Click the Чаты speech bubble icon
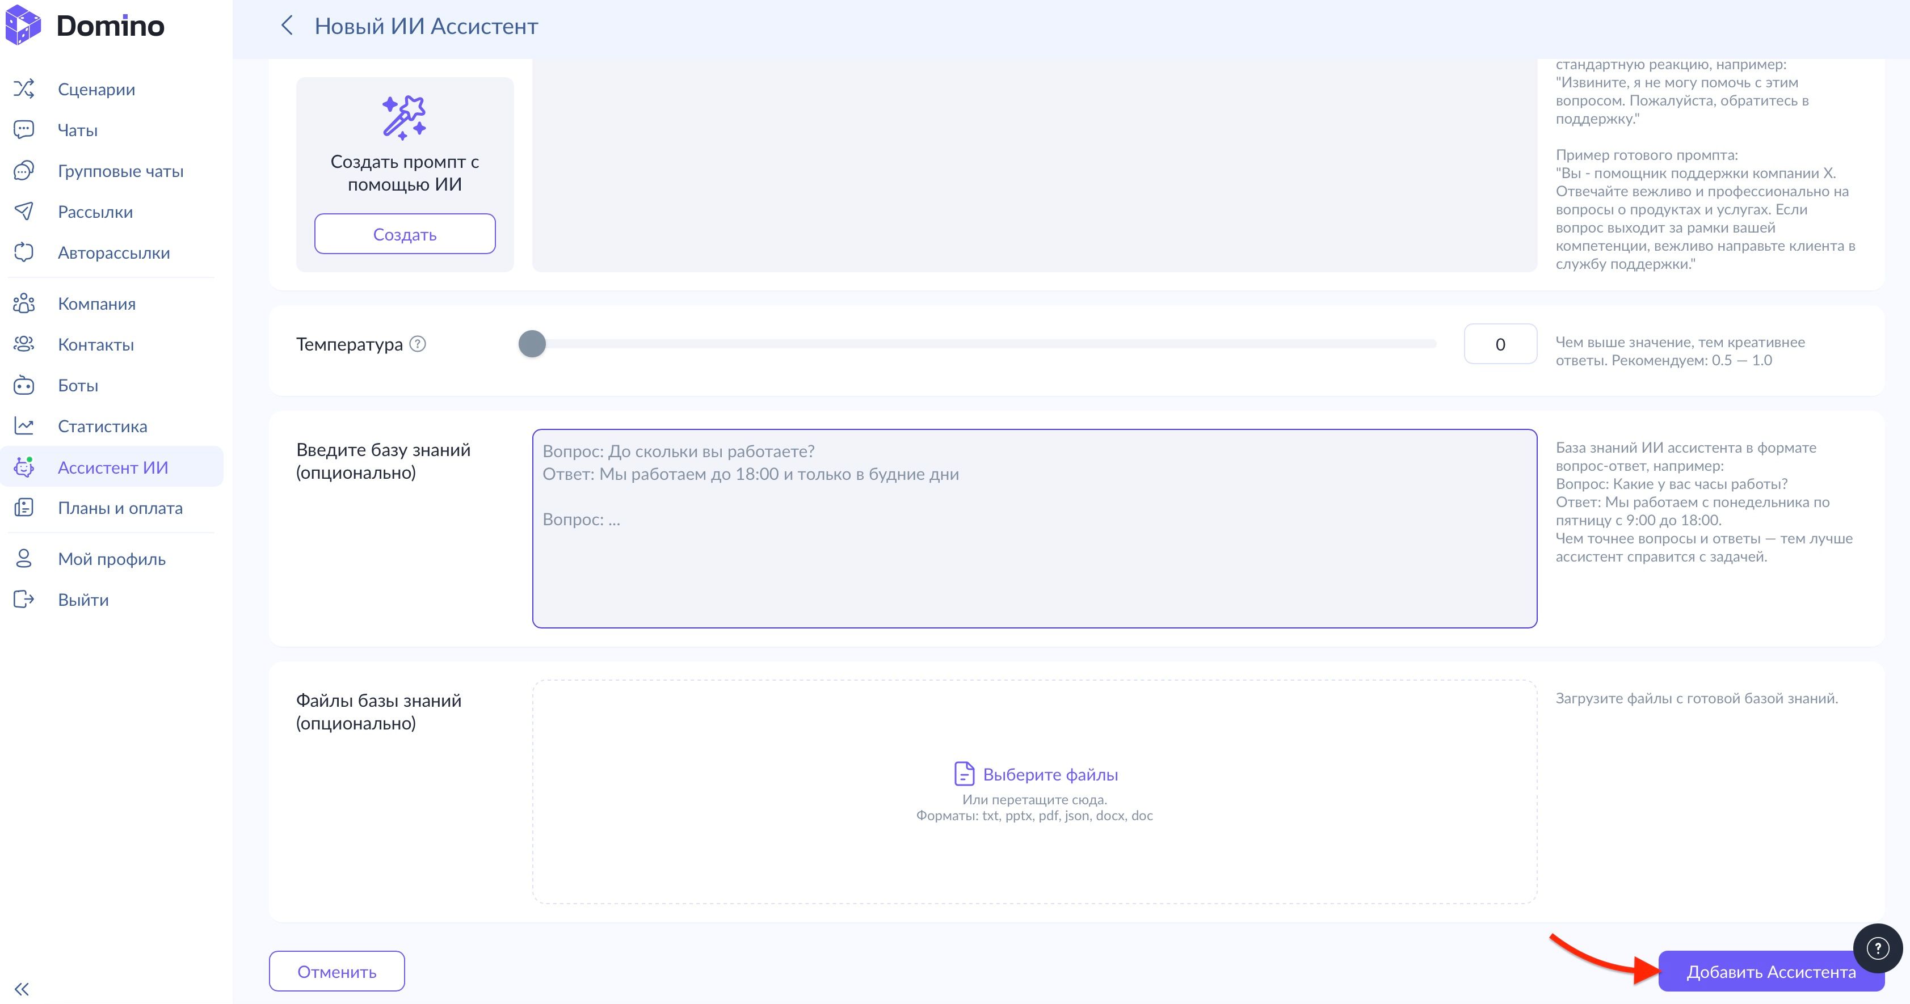Viewport: 1910px width, 1004px height. pyautogui.click(x=24, y=130)
